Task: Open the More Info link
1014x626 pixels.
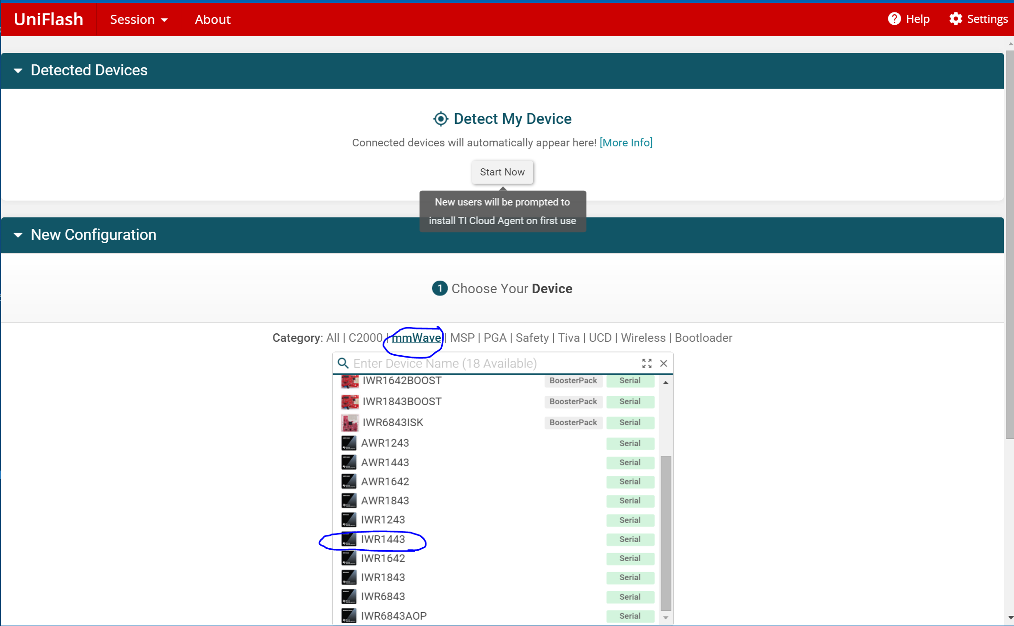Action: (626, 143)
